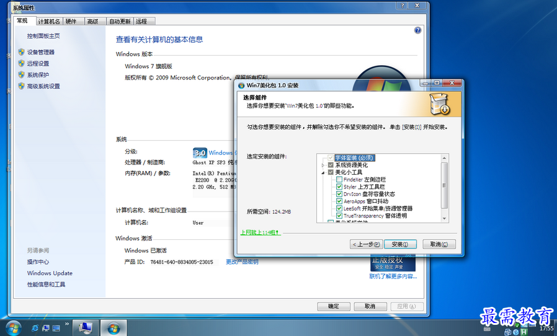Viewport: 557px width, 336px height.
Task: Open 远程设置 link
Action: 38,64
